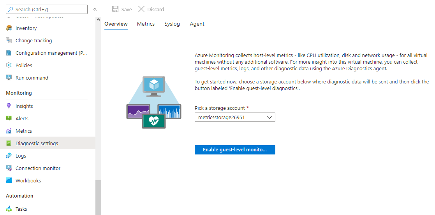The height and width of the screenshot is (215, 435).
Task: Click the sidebar vertical scrollbar thumb
Action: click(x=98, y=198)
